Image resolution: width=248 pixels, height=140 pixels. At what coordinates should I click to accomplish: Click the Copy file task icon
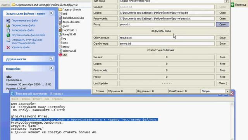8,30
